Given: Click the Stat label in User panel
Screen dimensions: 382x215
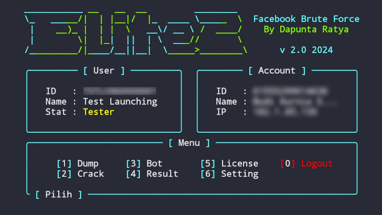Looking at the screenshot, I should (56, 112).
